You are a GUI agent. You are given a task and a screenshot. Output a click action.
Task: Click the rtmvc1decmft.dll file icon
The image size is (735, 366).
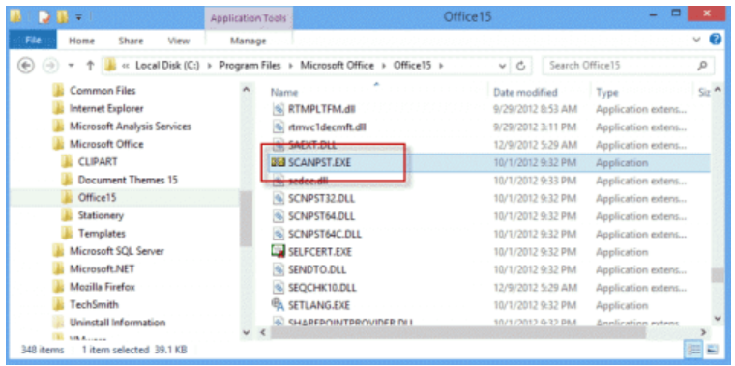(x=279, y=127)
